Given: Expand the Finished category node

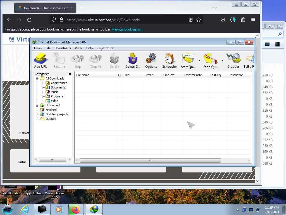Looking at the screenshot, I should tap(37, 110).
